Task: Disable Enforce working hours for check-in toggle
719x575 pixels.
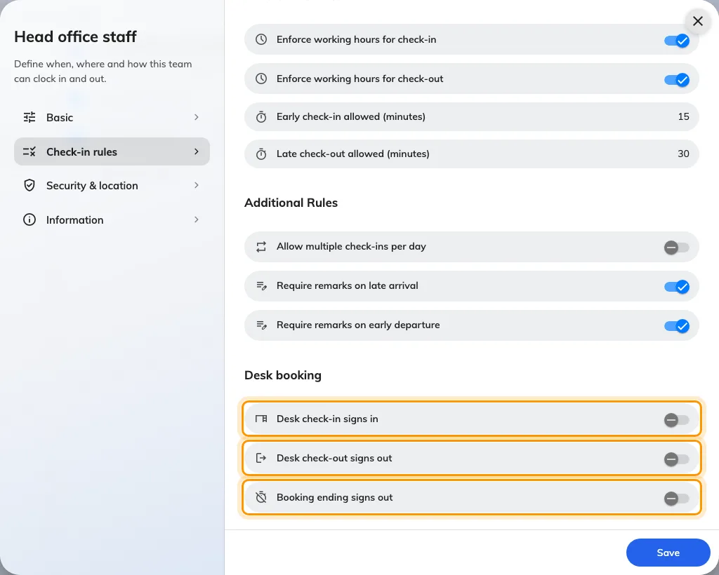Action: click(x=677, y=40)
